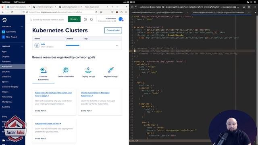Click the DigitalOcean logo in the sidebar
Viewport: 258px width, 145px height.
pyautogui.click(x=4, y=20)
